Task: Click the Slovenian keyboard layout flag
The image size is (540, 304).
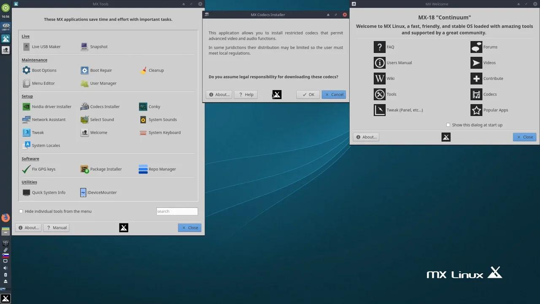Action: 5,255
